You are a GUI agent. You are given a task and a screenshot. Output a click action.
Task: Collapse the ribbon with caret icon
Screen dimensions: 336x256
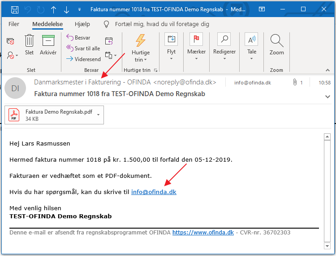point(327,70)
